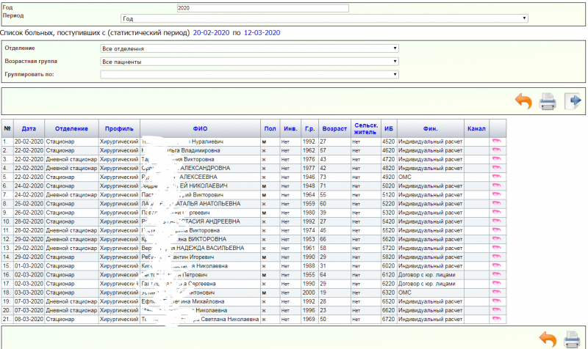Click the export document arrow icon
The height and width of the screenshot is (349, 588).
tap(573, 101)
